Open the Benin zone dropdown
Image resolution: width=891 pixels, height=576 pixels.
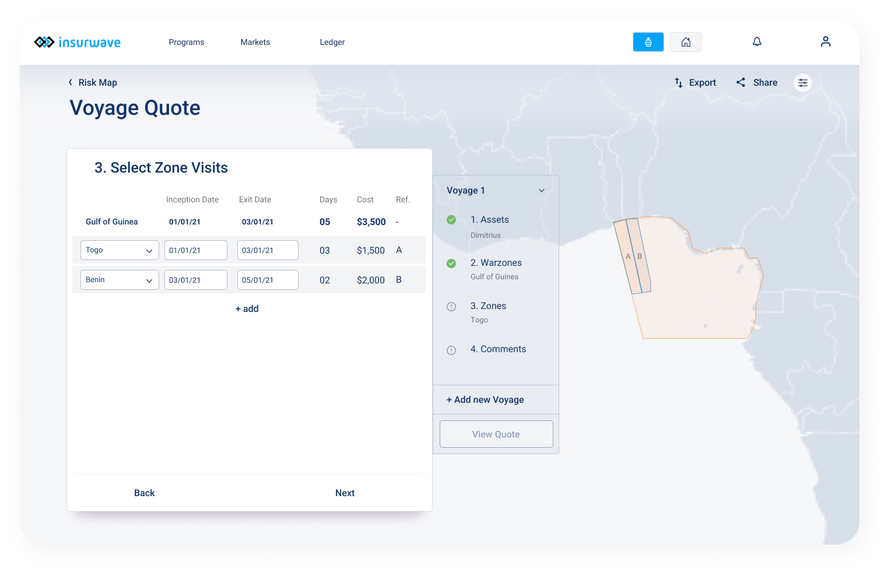120,280
